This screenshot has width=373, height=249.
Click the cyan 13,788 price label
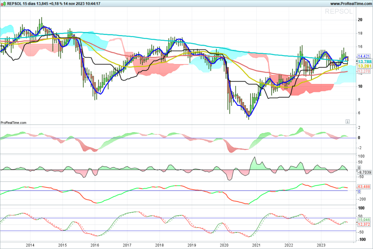click(x=365, y=62)
